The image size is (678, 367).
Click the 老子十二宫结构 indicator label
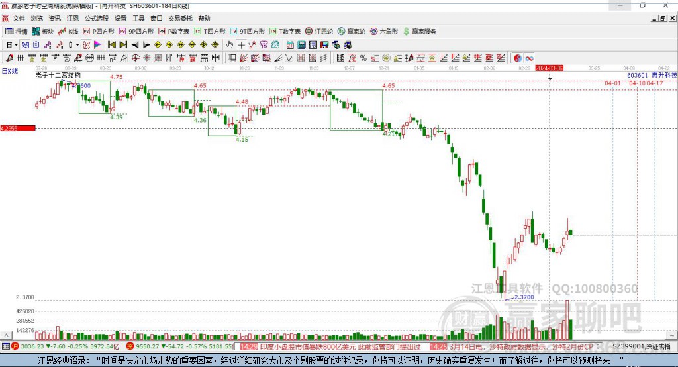tap(58, 75)
